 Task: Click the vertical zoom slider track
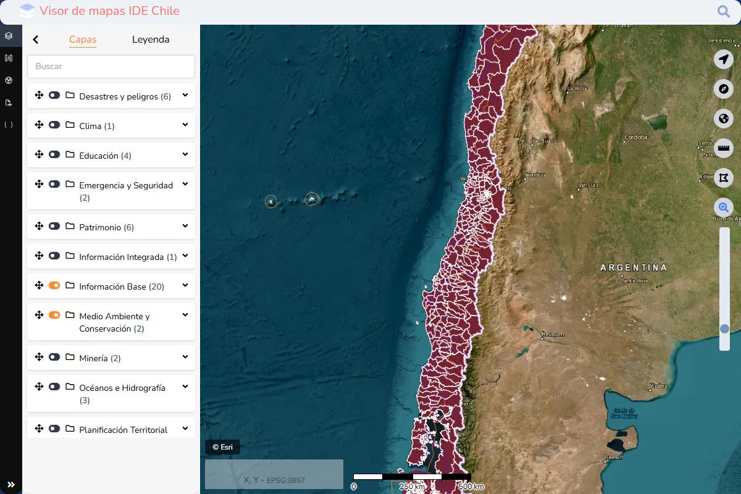pyautogui.click(x=725, y=289)
